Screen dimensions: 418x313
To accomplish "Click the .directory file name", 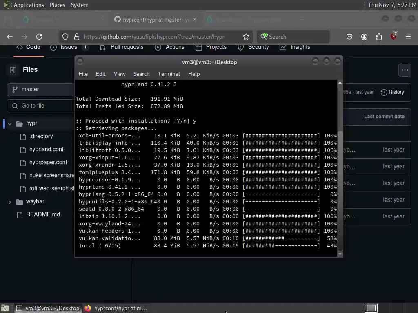I will 41,136.
